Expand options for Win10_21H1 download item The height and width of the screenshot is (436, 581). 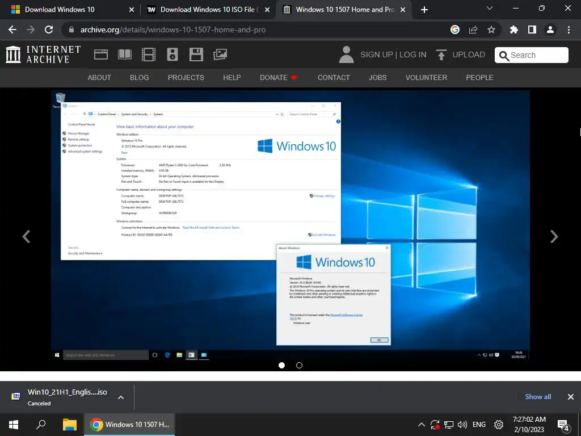click(121, 397)
